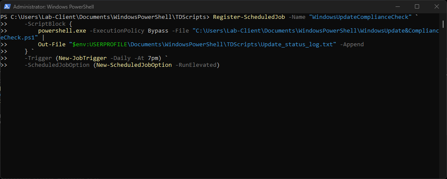Click Update_status_log.txt in the path
This screenshot has width=447, height=179.
296,45
